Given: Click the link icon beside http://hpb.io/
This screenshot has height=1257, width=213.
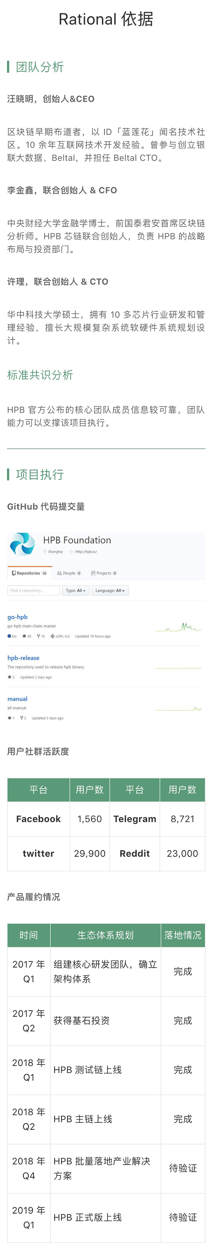Looking at the screenshot, I should [x=72, y=552].
